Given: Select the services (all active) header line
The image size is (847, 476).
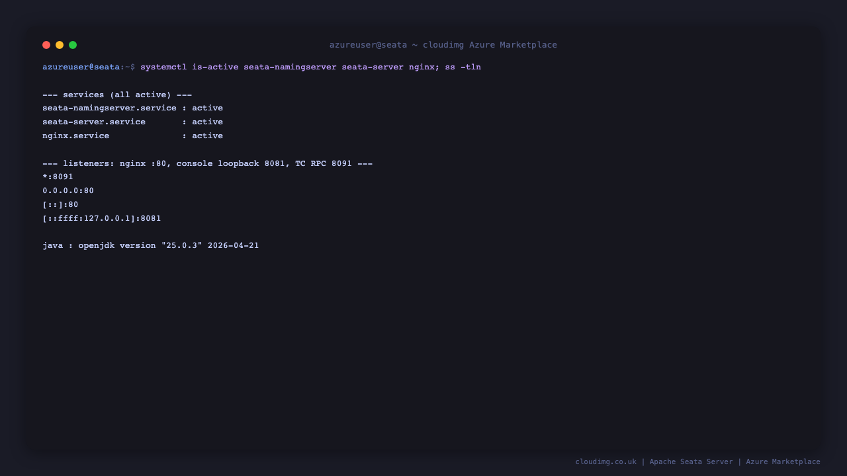Looking at the screenshot, I should [x=117, y=95].
